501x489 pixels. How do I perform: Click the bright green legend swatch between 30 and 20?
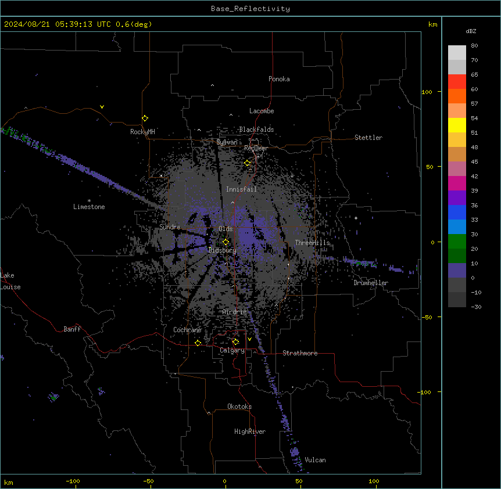457,242
